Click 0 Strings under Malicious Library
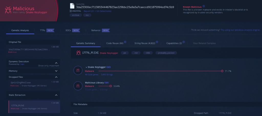This screenshot has height=116, width=262. click(104, 90)
